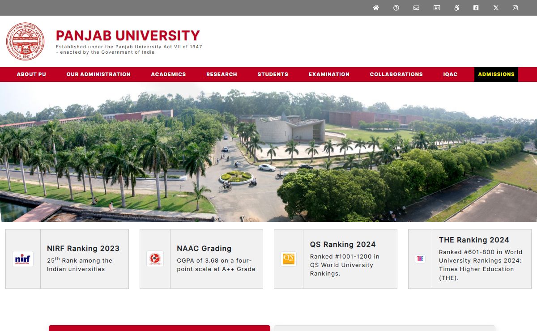Screen dimensions: 537x331
Task: Click the NAAC logo icon
Action: tap(155, 259)
